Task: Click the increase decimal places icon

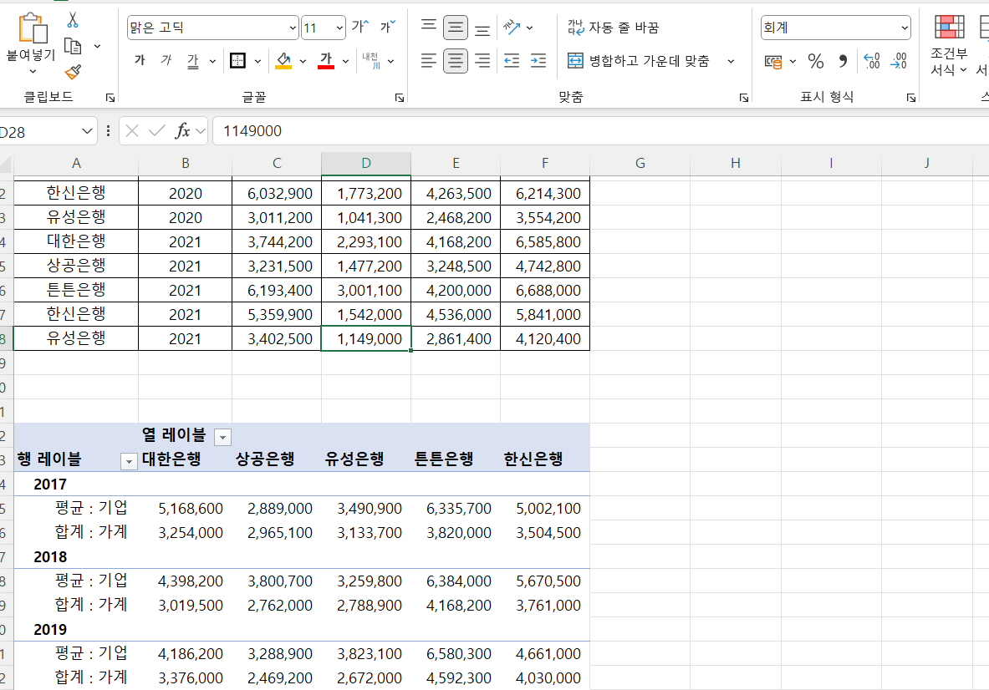Action: (872, 61)
